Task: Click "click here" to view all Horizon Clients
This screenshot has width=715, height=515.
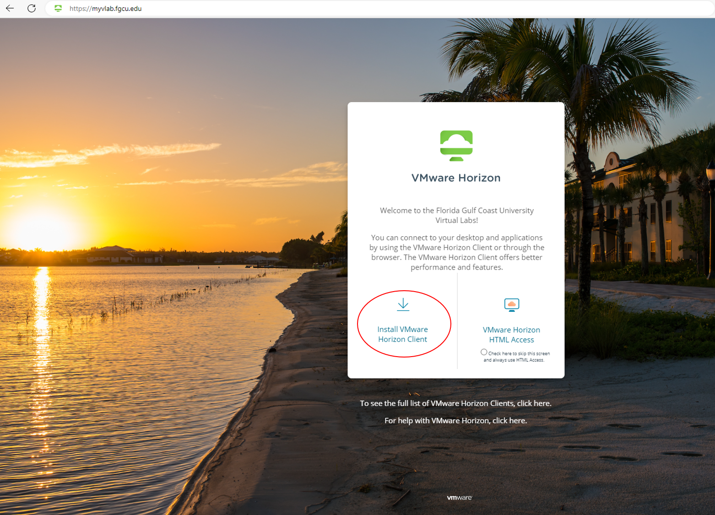Action: point(534,403)
